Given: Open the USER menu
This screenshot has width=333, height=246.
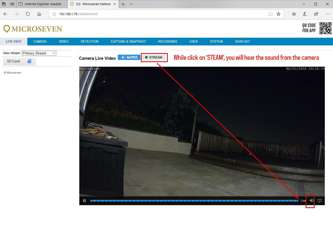Looking at the screenshot, I should point(194,42).
